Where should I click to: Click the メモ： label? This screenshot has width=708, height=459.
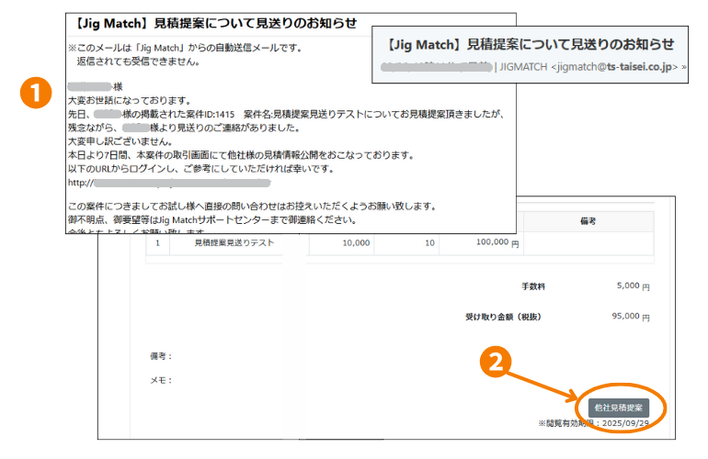coord(161,380)
